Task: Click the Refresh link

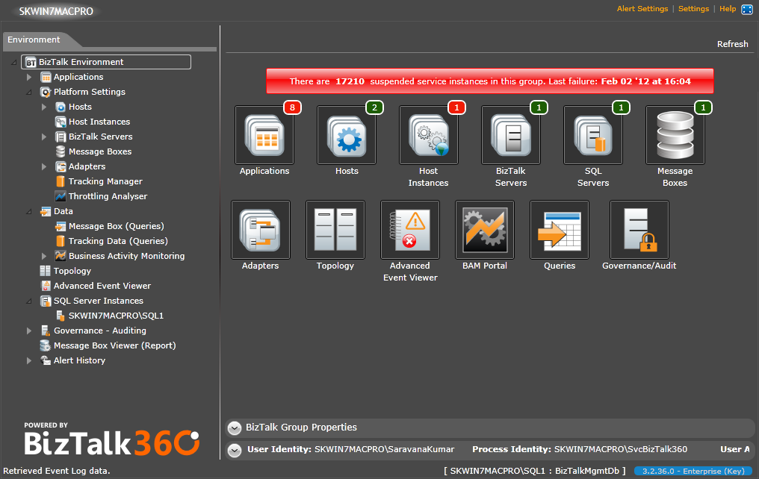Action: [732, 44]
